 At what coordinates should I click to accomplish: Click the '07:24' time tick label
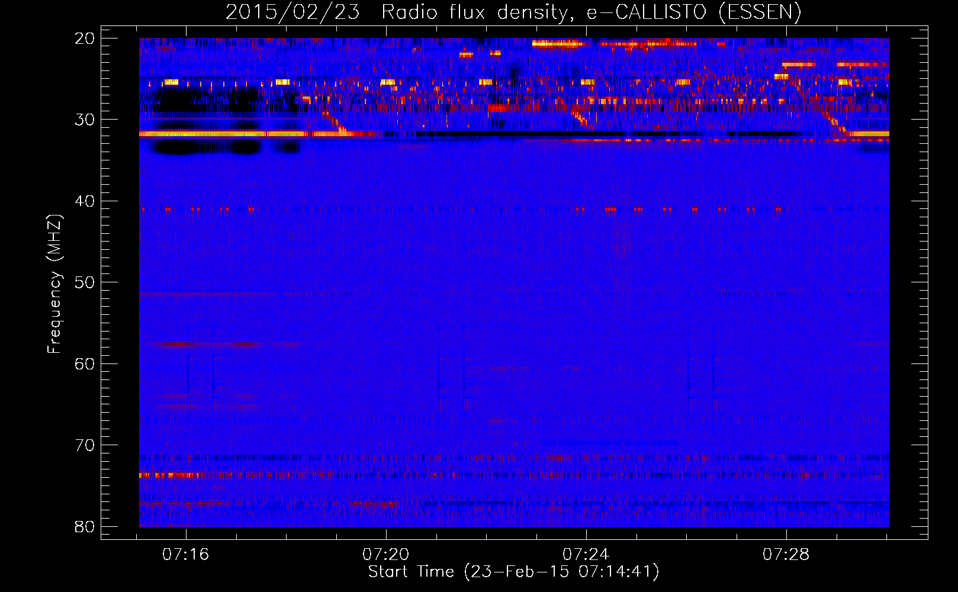point(586,554)
